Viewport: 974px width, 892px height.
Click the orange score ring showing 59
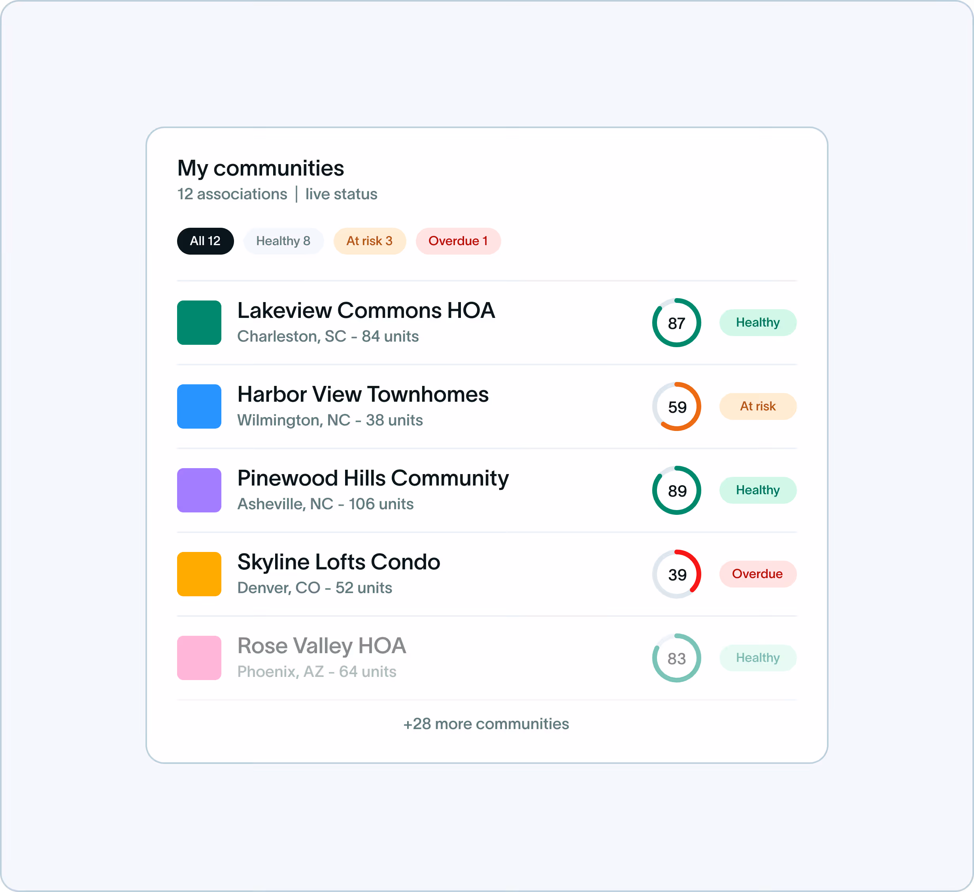tap(676, 406)
